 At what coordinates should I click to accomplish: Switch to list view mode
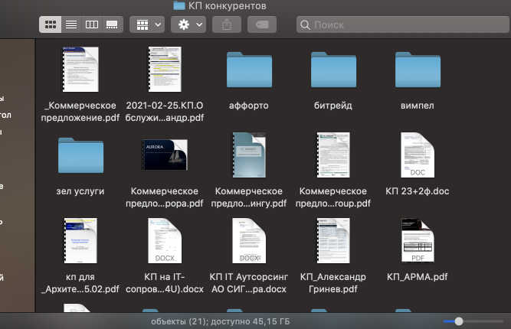coord(71,24)
